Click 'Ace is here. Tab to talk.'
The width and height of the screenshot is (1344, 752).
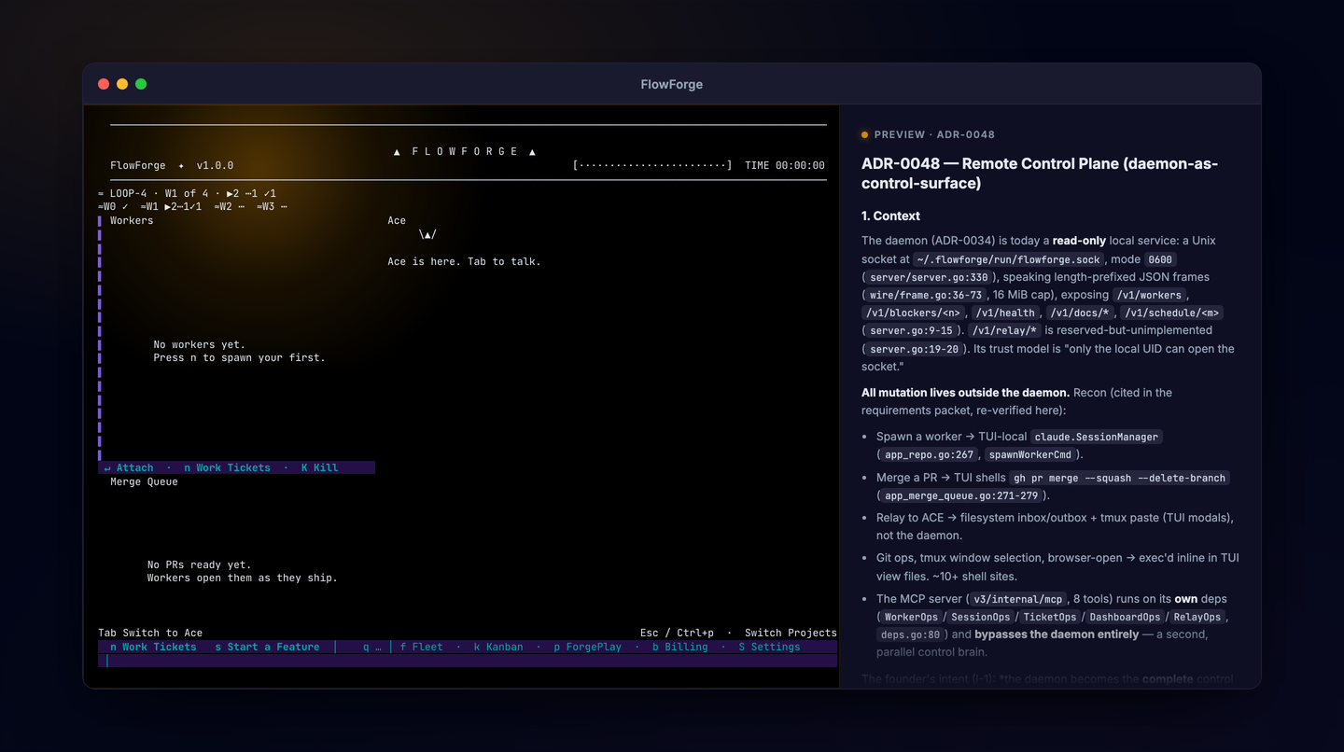(464, 261)
